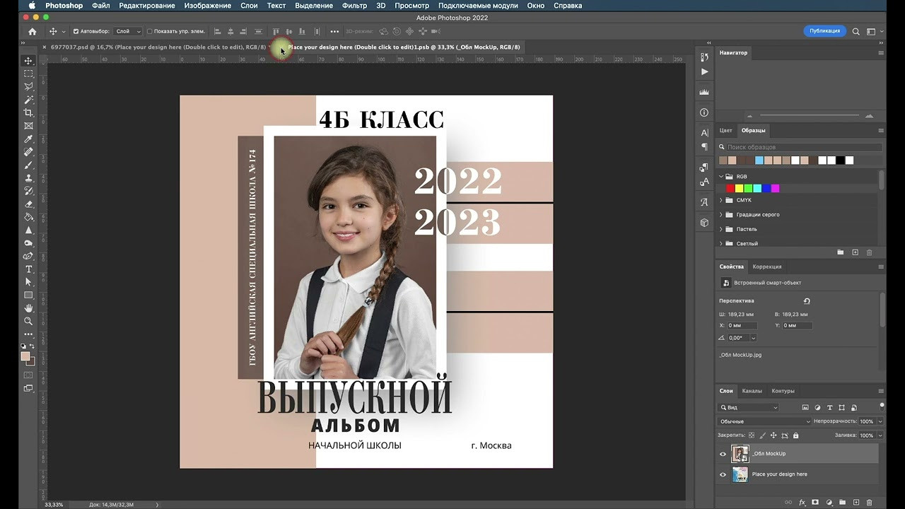Select the red swatch in RGB group
This screenshot has height=509, width=905.
click(730, 188)
